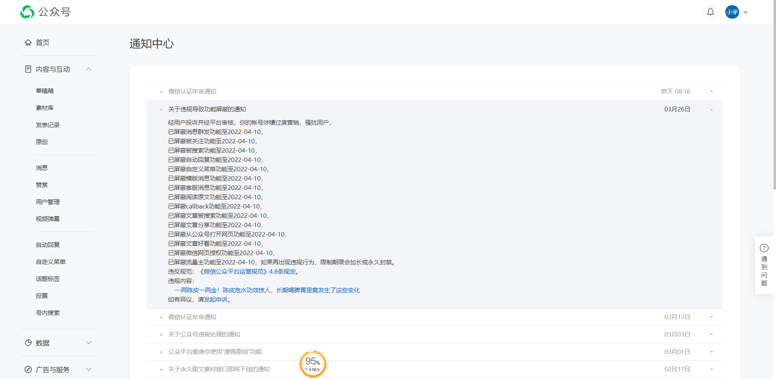Click the 广告与服务 compass icon
The width and height of the screenshot is (776, 379).
tap(28, 370)
